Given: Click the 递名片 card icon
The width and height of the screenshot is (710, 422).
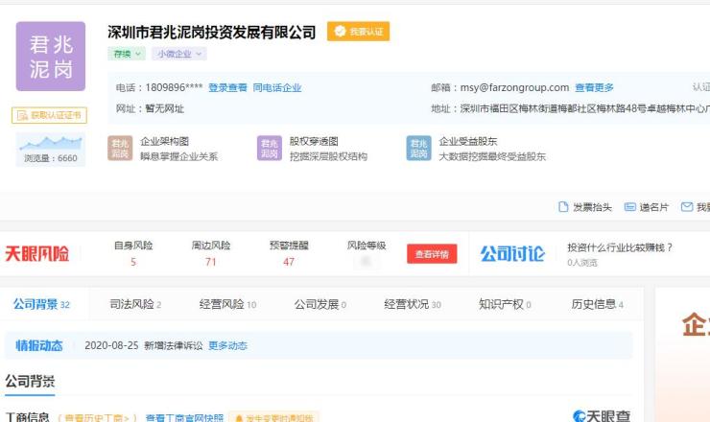Looking at the screenshot, I should tap(629, 207).
